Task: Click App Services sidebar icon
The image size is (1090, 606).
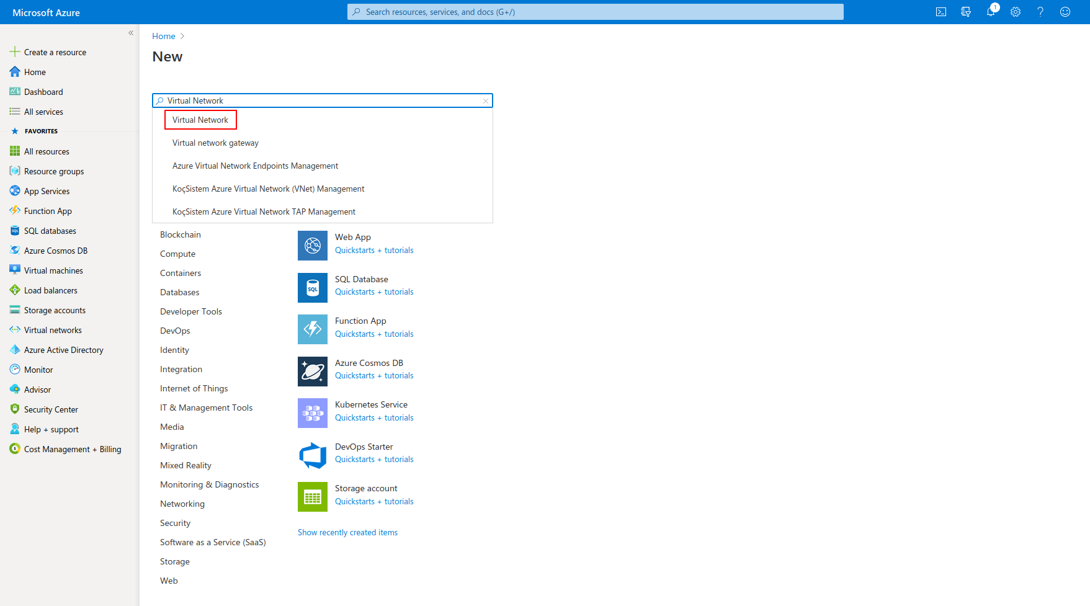Action: 15,191
